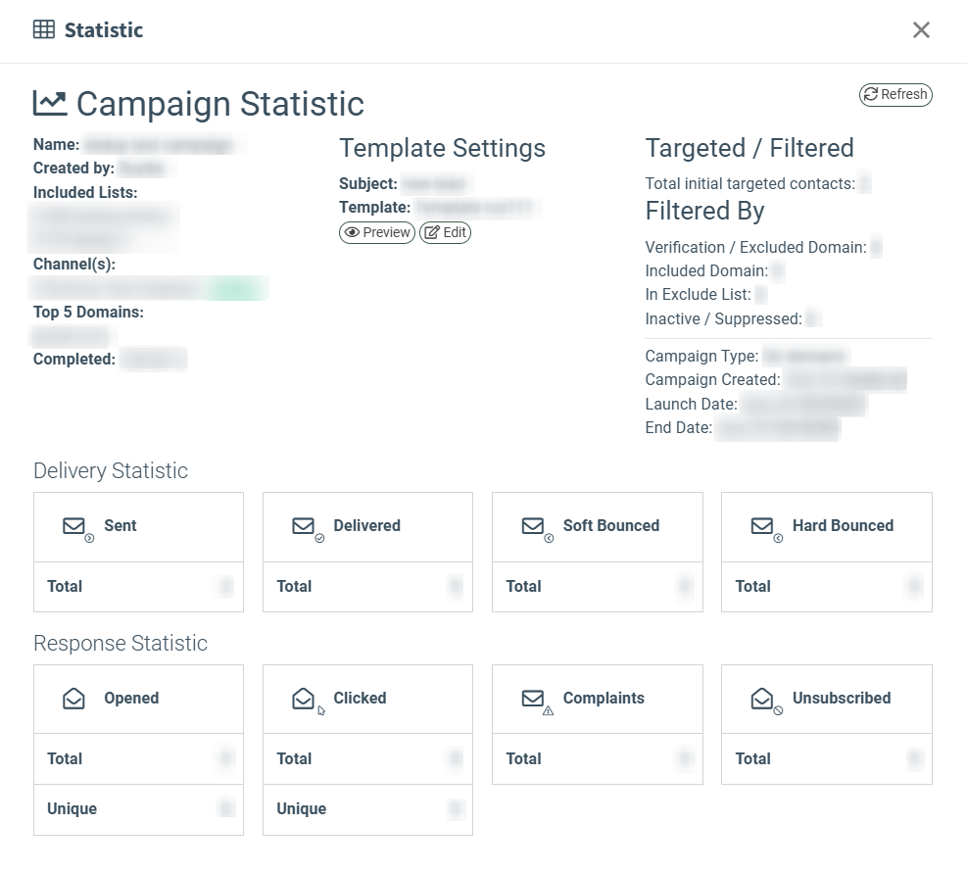Click the Statistic table grid icon
Image resolution: width=967 pixels, height=873 pixels.
point(44,29)
